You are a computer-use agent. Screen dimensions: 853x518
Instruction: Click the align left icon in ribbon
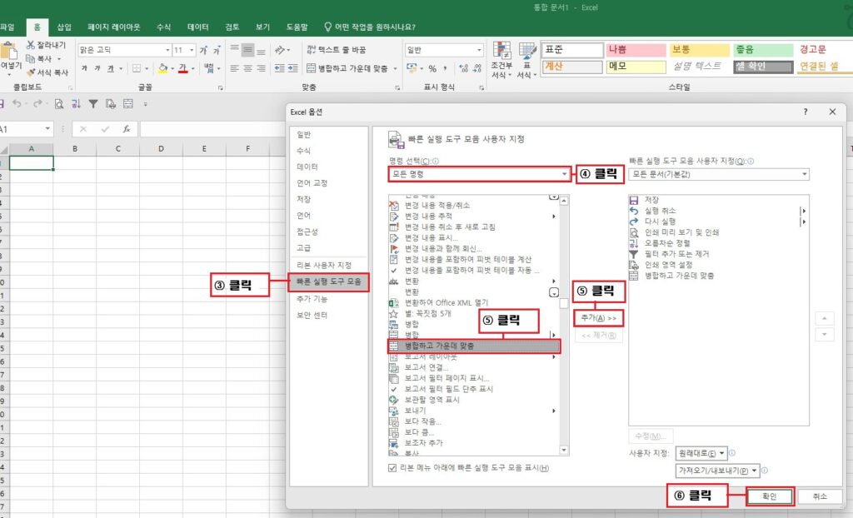(234, 68)
